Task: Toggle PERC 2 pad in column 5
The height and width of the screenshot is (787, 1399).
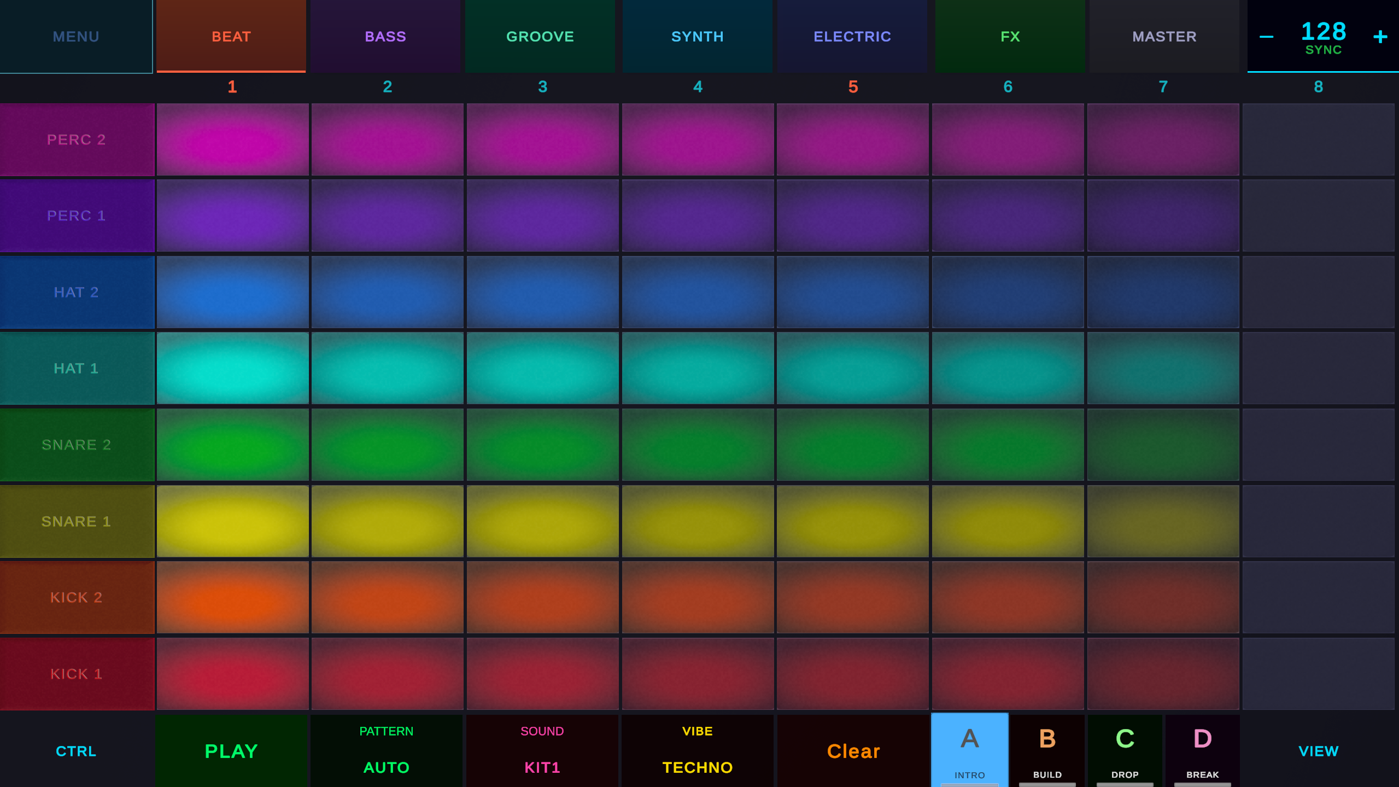Action: 853,139
